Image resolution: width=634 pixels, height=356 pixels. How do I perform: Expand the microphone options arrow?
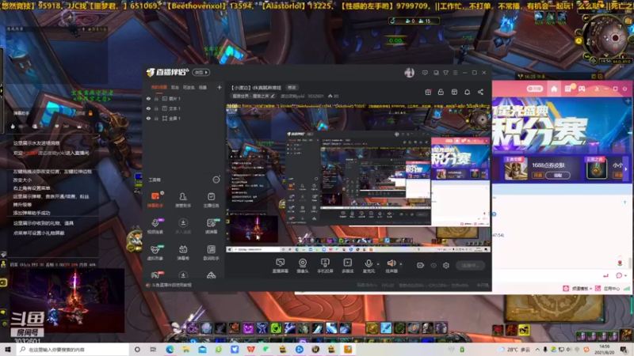tap(378, 264)
